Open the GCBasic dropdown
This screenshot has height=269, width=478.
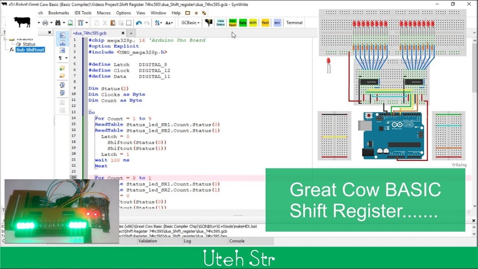(190, 23)
